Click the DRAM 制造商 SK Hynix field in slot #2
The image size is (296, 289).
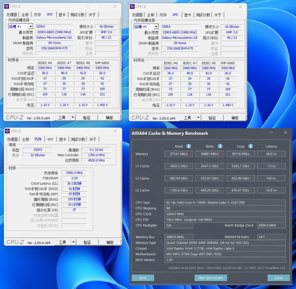[180, 43]
